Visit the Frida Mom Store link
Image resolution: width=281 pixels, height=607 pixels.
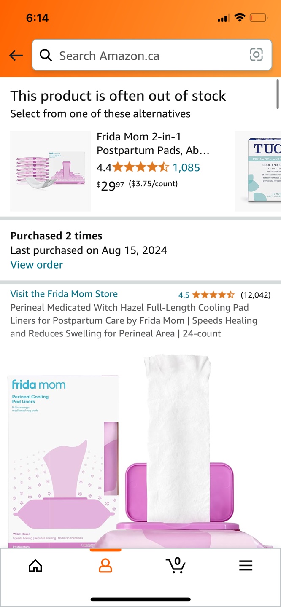(64, 294)
